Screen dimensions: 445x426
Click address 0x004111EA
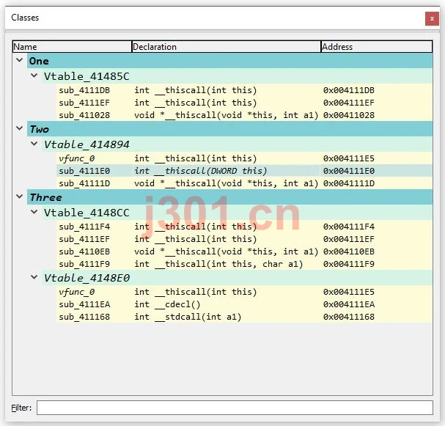pos(349,304)
